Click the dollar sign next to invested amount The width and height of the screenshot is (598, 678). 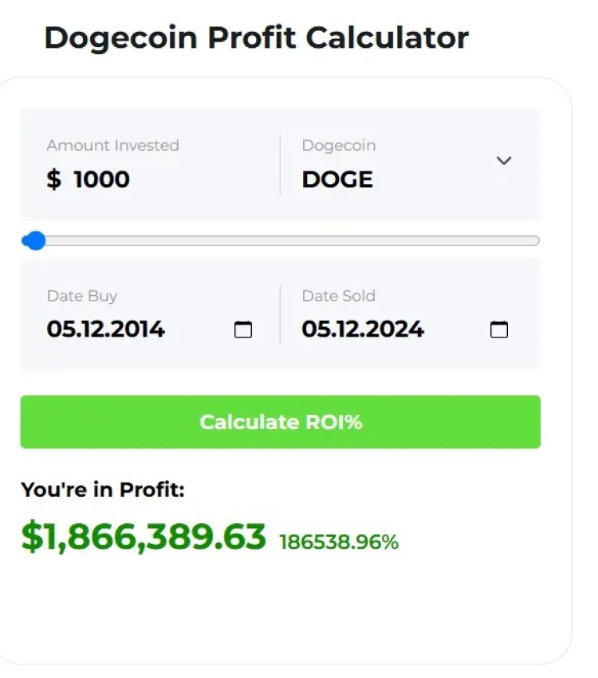(x=53, y=179)
